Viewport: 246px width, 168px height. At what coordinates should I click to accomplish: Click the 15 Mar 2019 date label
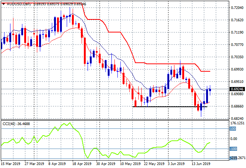(x=11, y=164)
